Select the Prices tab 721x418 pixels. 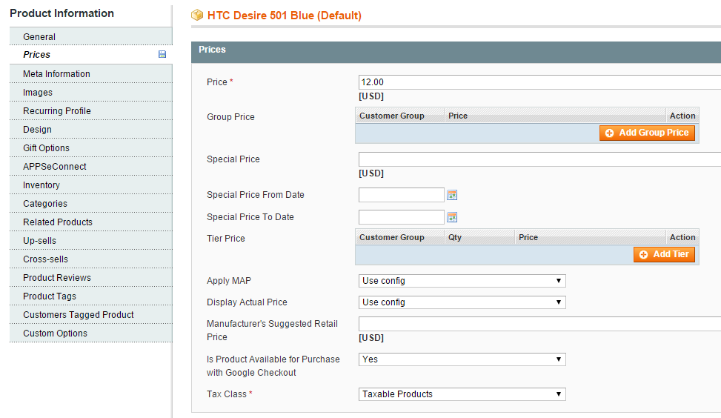point(91,55)
